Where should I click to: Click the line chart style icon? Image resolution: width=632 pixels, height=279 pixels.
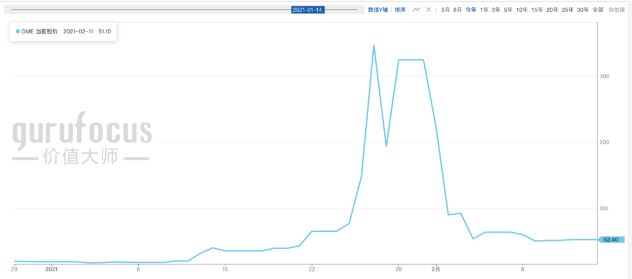(x=416, y=9)
